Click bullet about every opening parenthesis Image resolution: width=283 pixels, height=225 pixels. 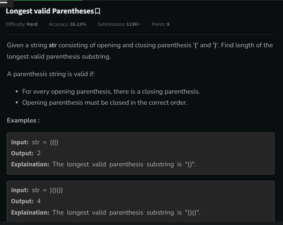coord(111,91)
